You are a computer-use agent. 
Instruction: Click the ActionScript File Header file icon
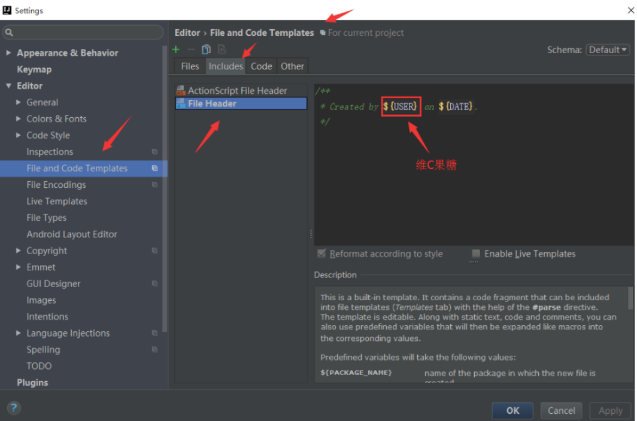point(181,90)
